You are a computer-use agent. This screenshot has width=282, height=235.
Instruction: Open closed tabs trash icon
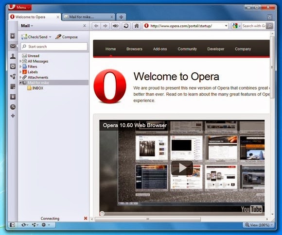269,17
